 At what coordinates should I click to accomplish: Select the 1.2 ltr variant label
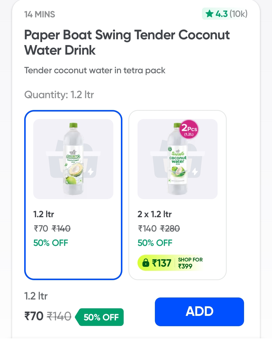[44, 214]
